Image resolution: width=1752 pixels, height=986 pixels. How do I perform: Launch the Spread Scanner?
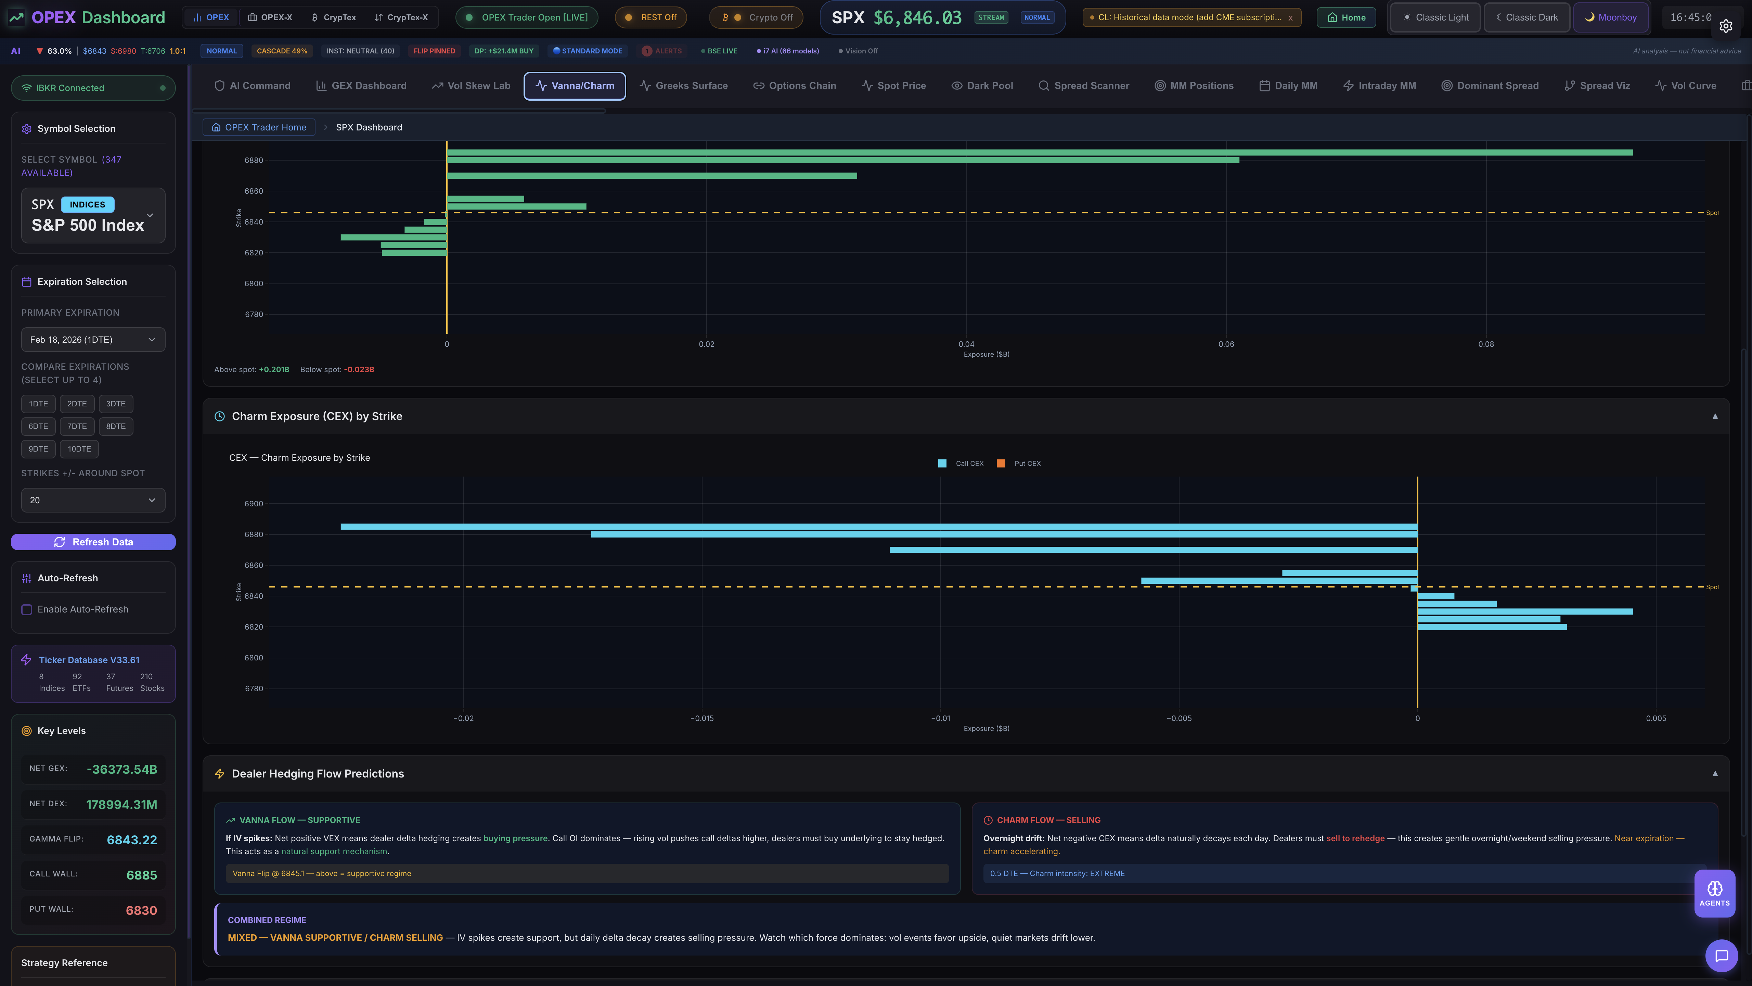coord(1083,86)
